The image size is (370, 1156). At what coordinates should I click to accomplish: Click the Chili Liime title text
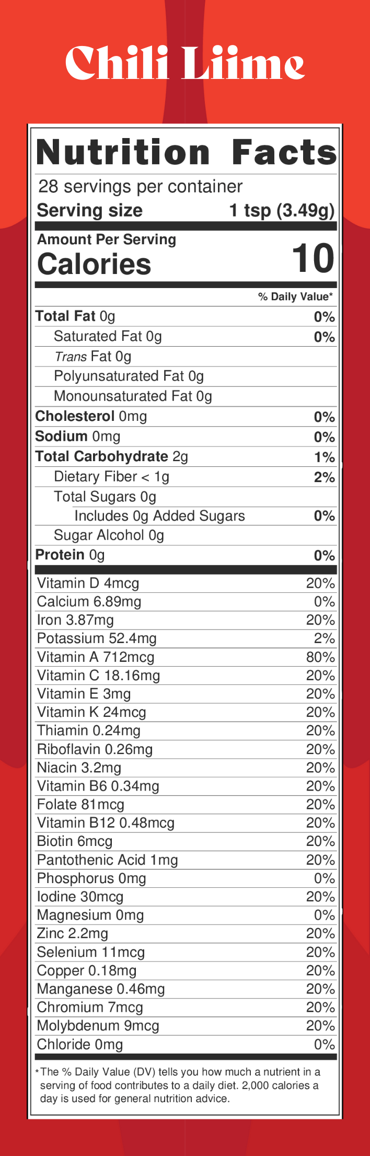point(185,63)
